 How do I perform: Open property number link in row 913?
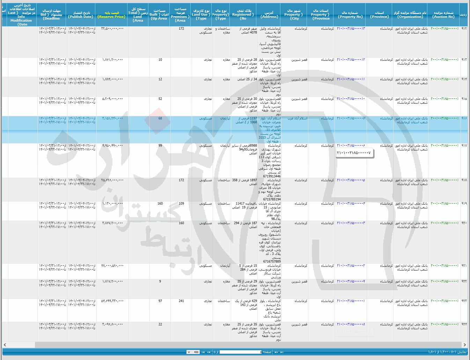pos(351,60)
